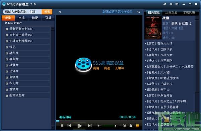Pin window always on top

coord(171,4)
